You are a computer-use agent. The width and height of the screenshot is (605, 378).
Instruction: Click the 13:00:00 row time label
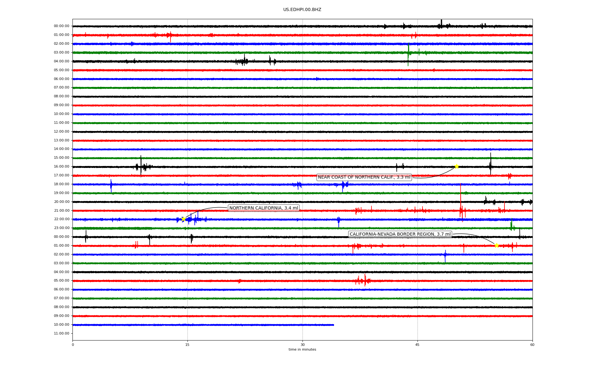(x=61, y=140)
